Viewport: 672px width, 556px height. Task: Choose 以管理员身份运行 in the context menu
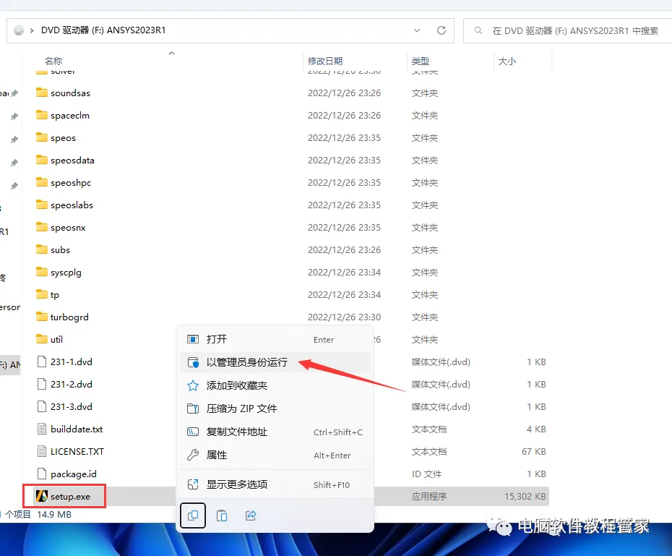coord(275,362)
